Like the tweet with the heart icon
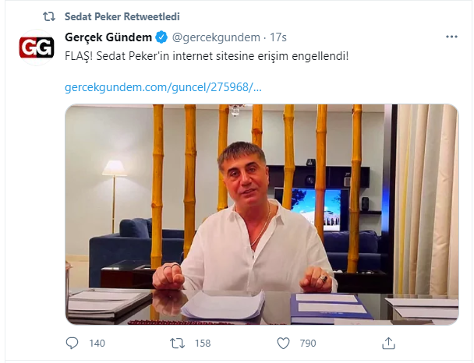This screenshot has width=474, height=363. coord(283,344)
